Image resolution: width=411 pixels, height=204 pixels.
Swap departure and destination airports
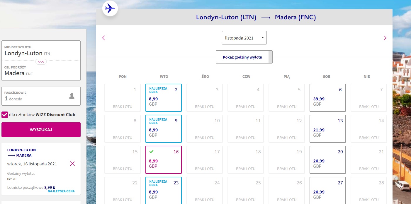pos(41,61)
